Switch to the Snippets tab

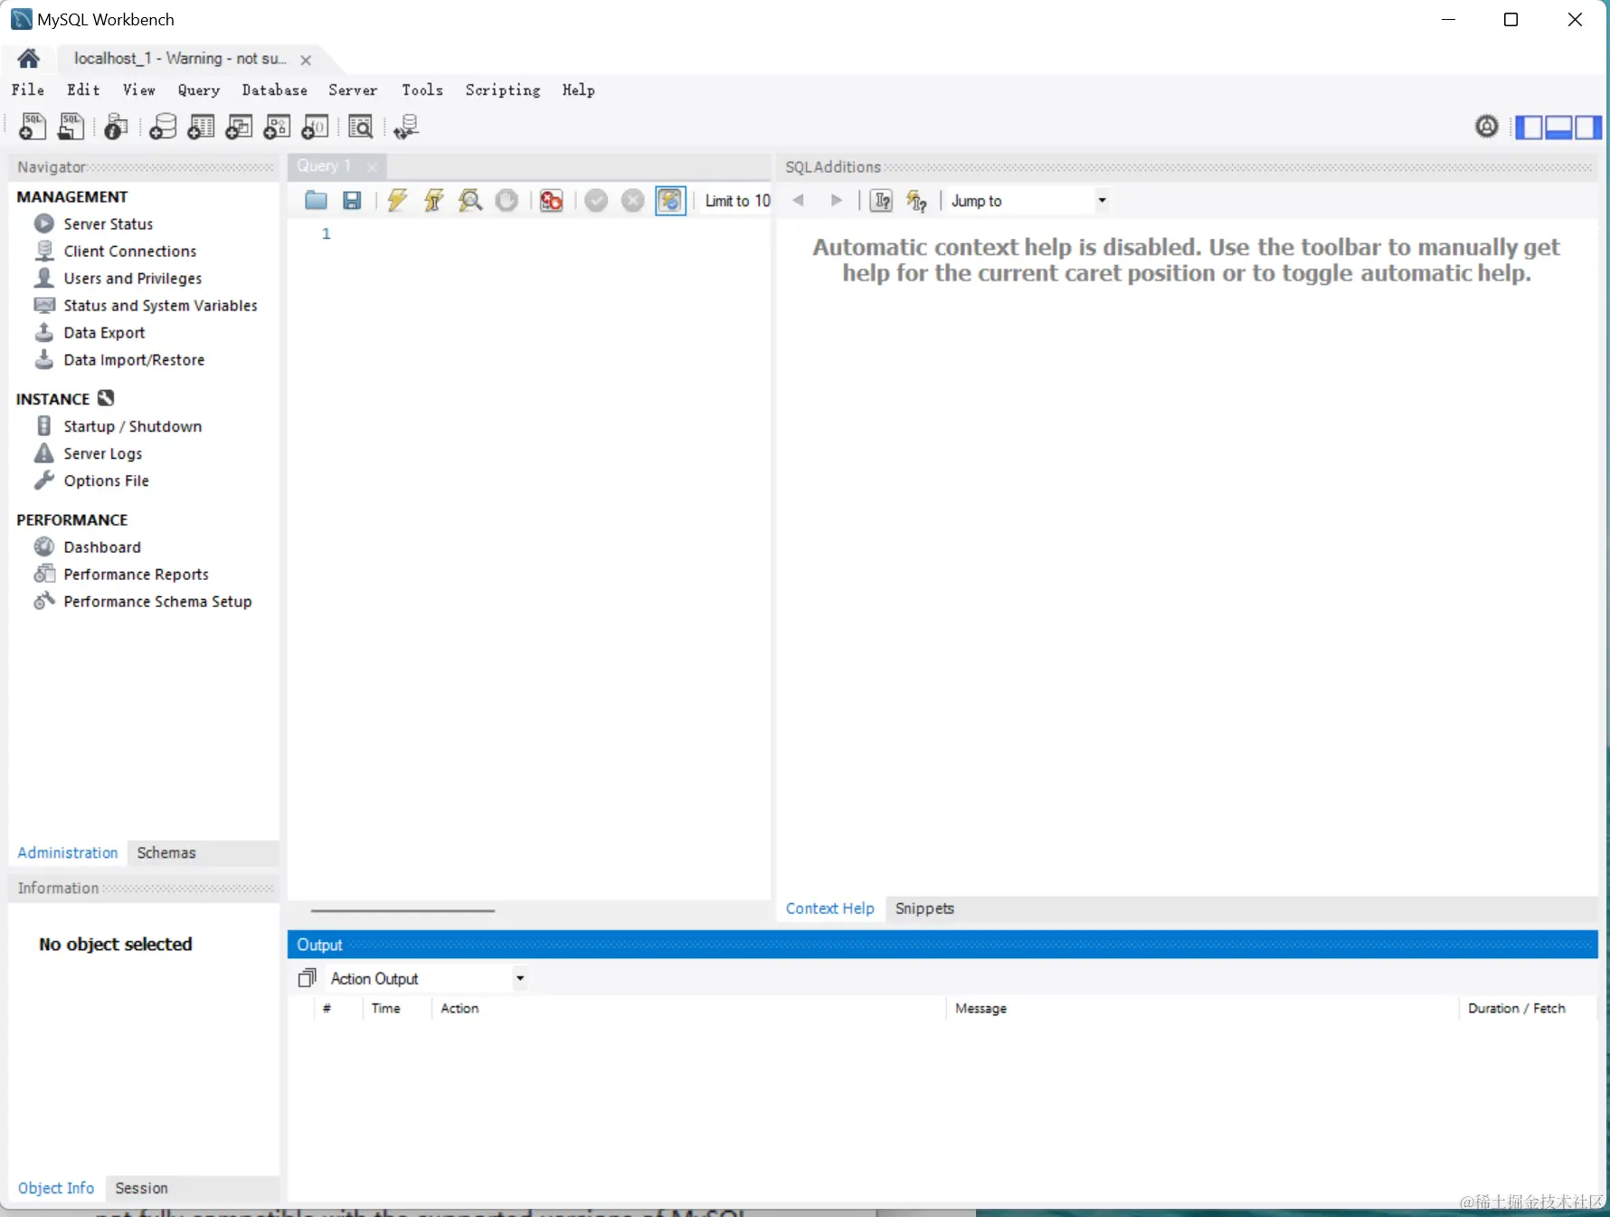tap(924, 908)
